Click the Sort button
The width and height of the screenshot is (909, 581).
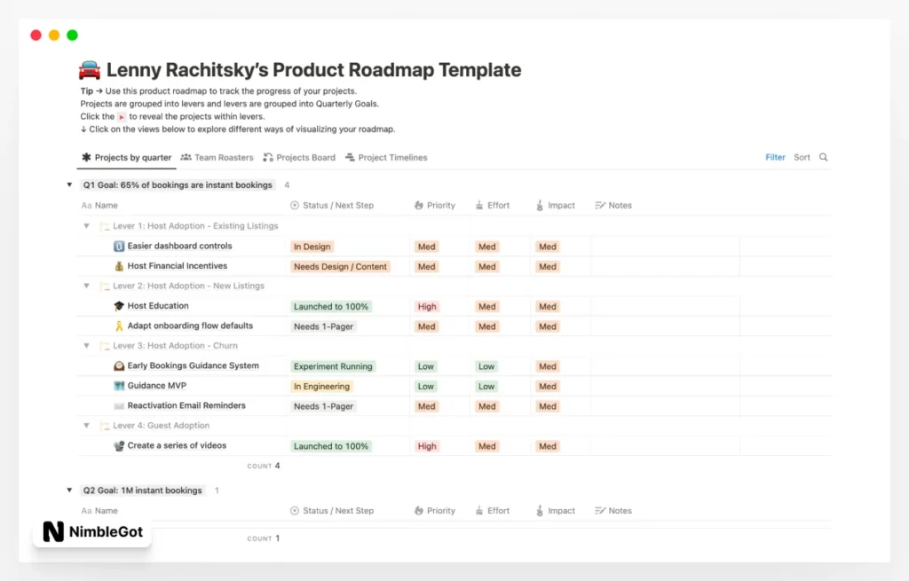point(802,157)
